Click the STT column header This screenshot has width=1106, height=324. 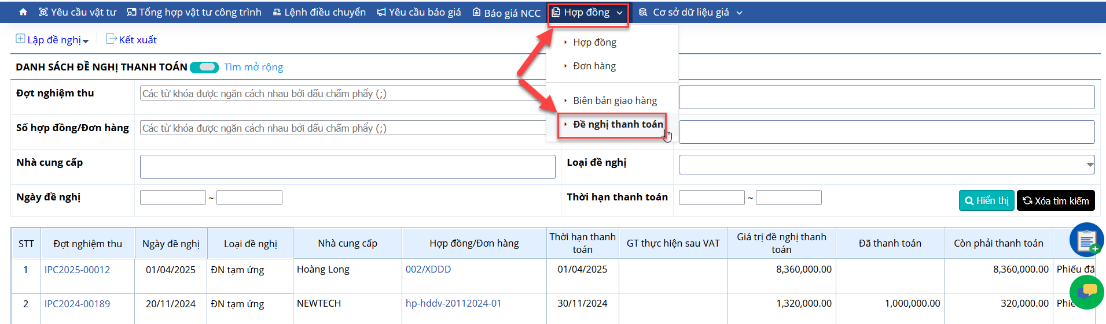pyautogui.click(x=26, y=244)
